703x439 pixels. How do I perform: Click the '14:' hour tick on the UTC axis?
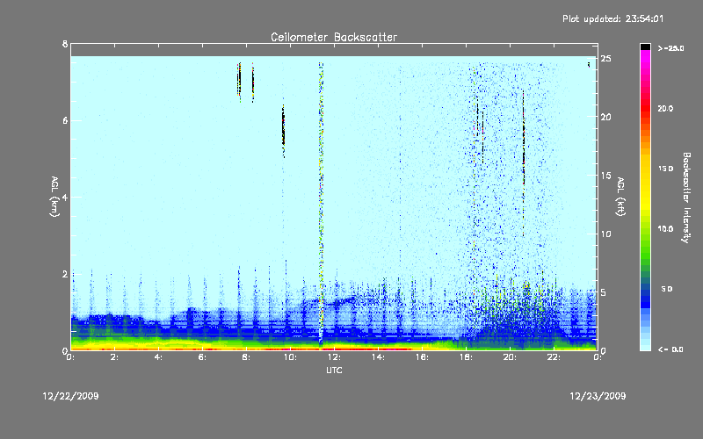(378, 357)
